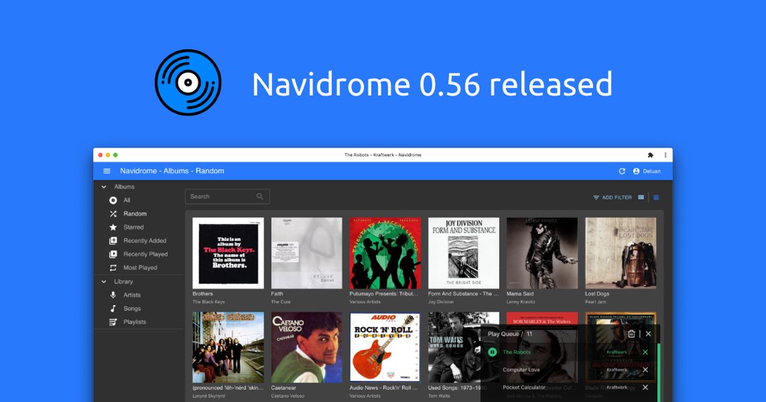Select Pocket Calculator track in queue

click(x=524, y=387)
